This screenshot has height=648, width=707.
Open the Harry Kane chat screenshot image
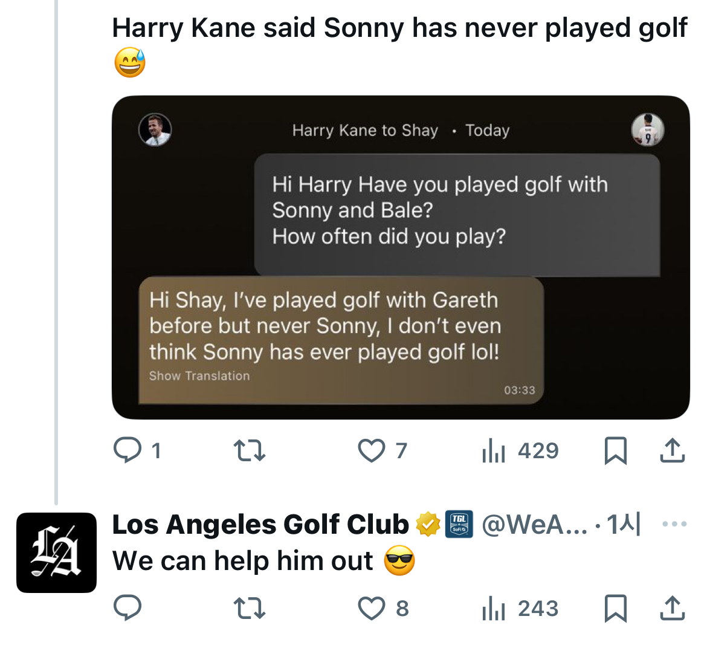coord(401,257)
